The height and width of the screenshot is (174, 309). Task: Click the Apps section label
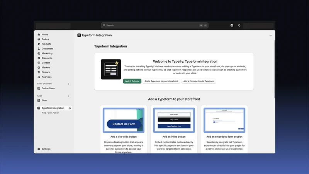coord(40,96)
